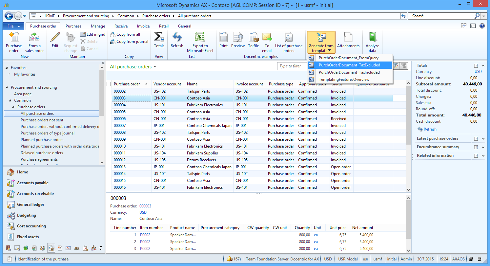
Task: Collapse Procurement and sourcing node
Action: [x=7, y=87]
